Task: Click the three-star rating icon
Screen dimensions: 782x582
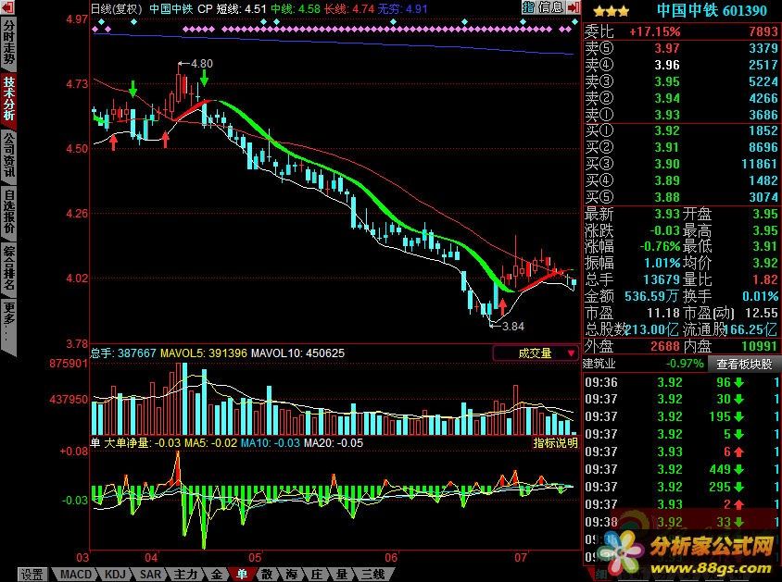Action: tap(611, 11)
